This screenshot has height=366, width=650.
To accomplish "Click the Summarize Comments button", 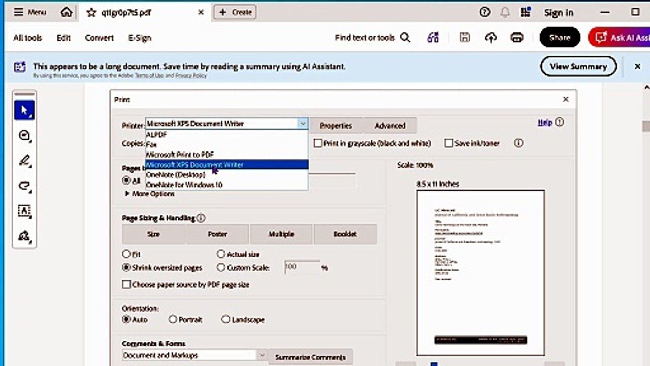I will click(x=310, y=357).
